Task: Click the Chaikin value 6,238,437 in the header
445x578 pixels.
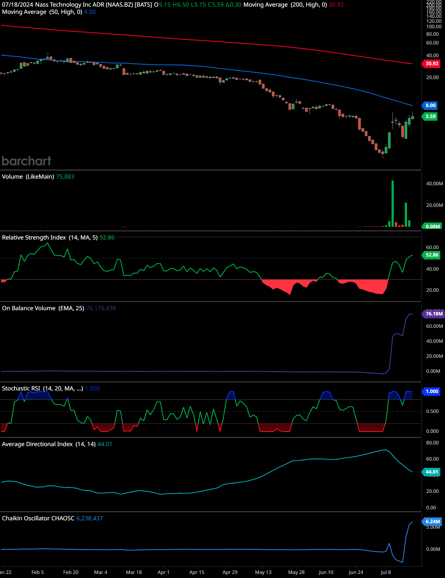Action: click(90, 518)
